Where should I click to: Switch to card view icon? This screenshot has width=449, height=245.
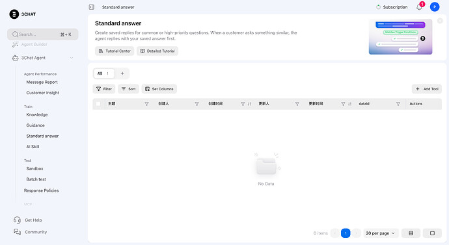[x=432, y=233]
